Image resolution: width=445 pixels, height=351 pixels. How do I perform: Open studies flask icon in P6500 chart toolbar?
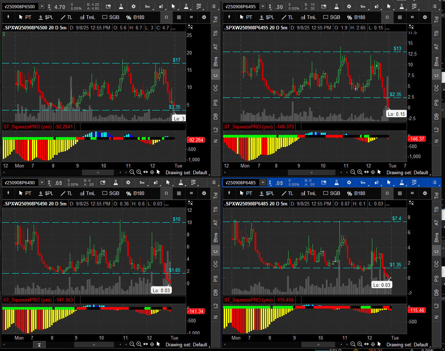pyautogui.click(x=121, y=6)
